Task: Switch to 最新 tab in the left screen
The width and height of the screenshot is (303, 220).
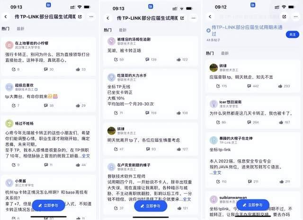Action: click(x=20, y=28)
